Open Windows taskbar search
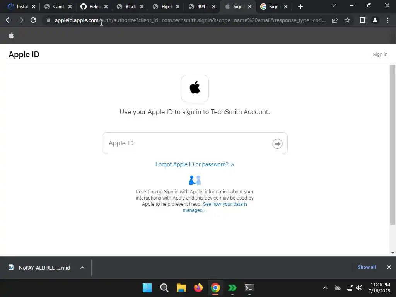 (x=164, y=288)
